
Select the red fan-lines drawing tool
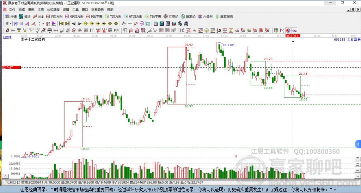(x=131, y=30)
